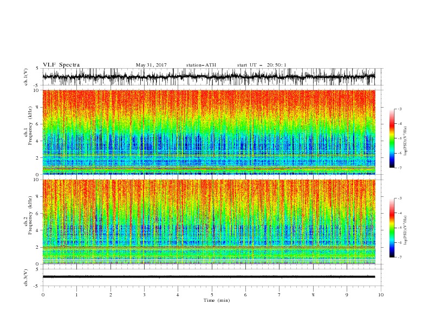Click the lower colorbar 'log(PSD)(V²/Hz)' label
The height and width of the screenshot is (331, 429).
click(406, 230)
